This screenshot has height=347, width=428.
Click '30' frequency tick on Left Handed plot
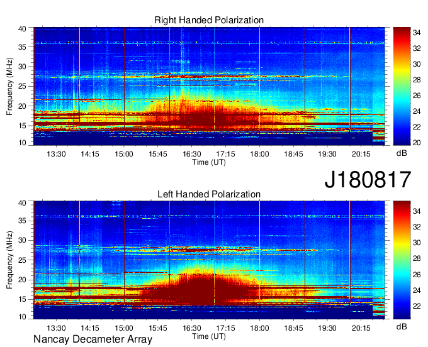[x=23, y=240]
